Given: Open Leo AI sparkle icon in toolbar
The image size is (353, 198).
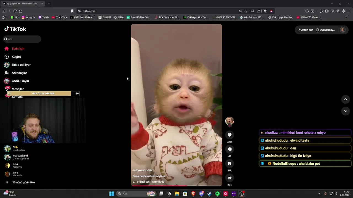Looking at the screenshot, I should tap(338, 11).
